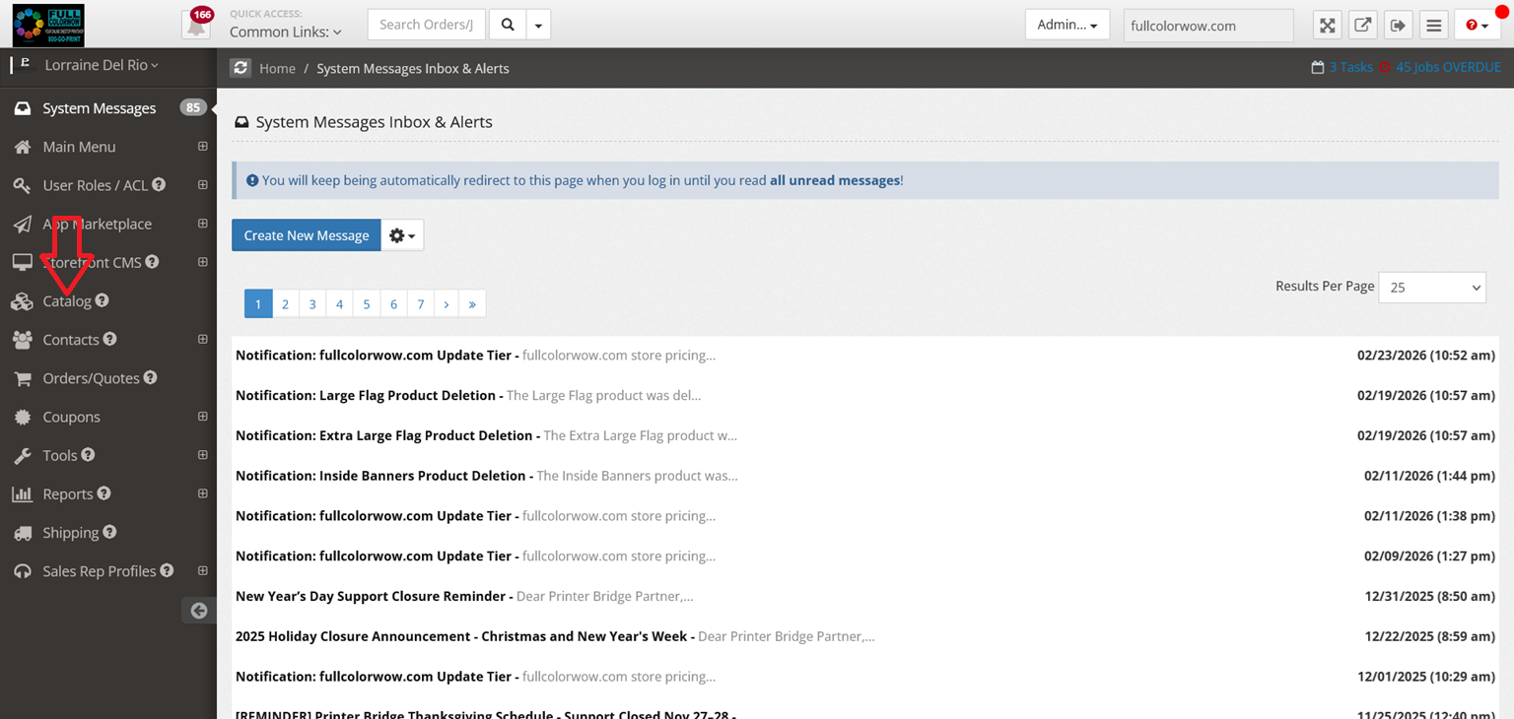The width and height of the screenshot is (1514, 719).
Task: Collapse the sidebar with arrow button
Action: click(199, 611)
